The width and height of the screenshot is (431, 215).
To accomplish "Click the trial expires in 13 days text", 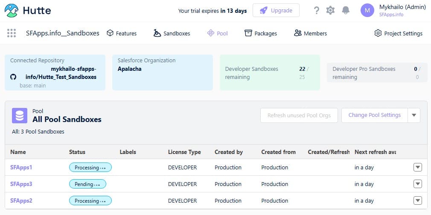I will [213, 11].
